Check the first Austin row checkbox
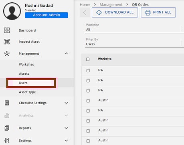 (x=88, y=101)
